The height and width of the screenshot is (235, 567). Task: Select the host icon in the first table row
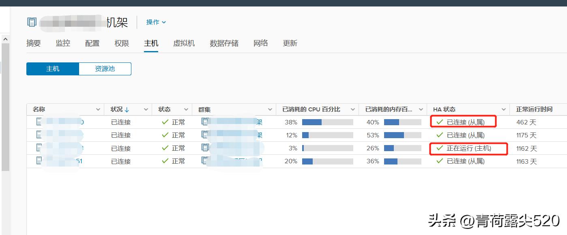pos(39,122)
